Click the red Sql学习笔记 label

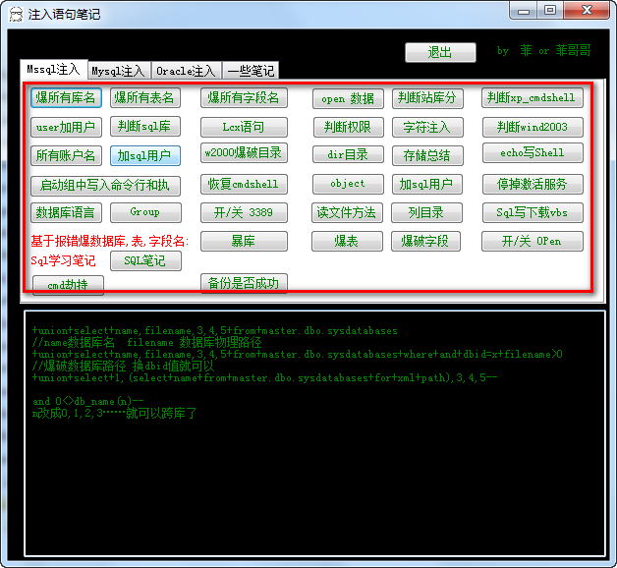[63, 260]
